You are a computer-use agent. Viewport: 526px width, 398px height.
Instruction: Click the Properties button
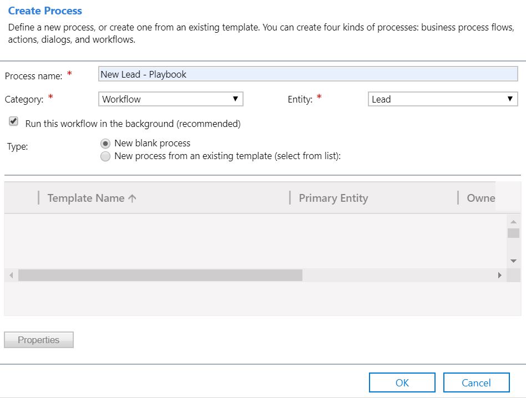[39, 340]
